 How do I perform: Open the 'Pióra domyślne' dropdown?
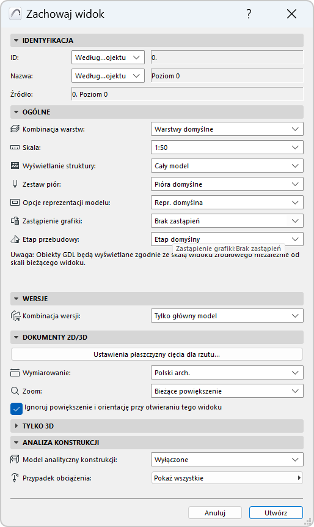[227, 184]
